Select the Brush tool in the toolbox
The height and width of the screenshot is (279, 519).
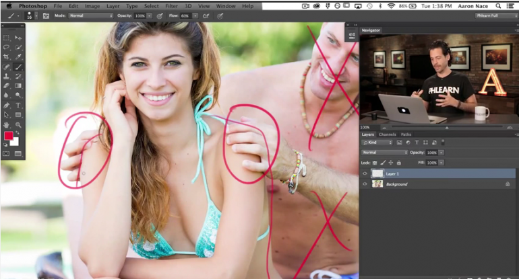click(18, 67)
